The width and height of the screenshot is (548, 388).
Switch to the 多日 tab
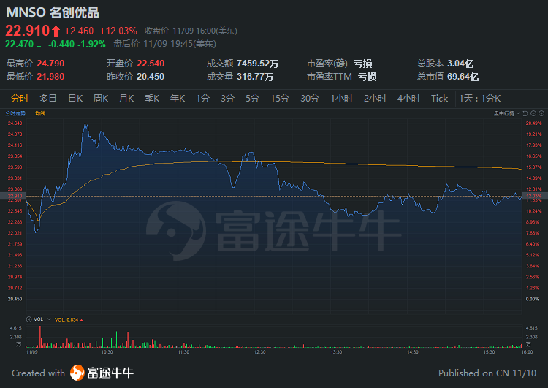48,99
